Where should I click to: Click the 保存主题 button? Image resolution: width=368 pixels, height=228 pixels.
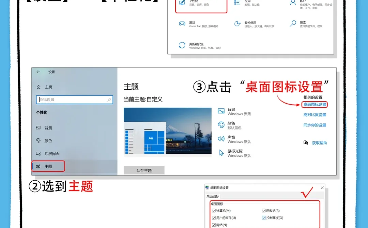144,170
